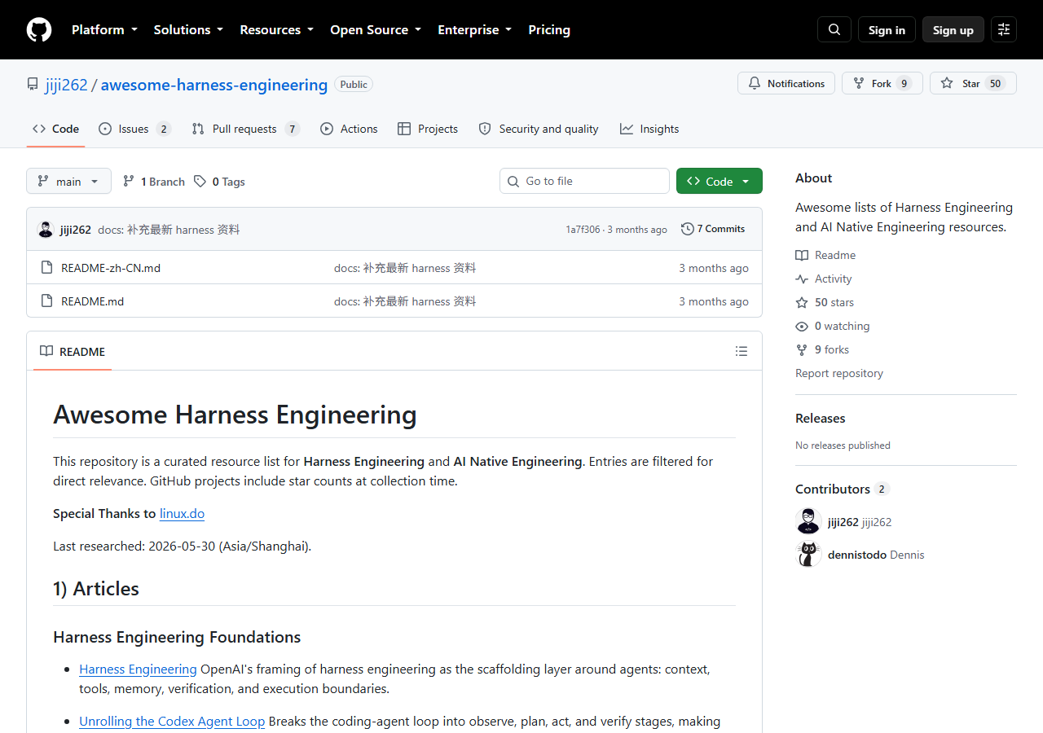Open commit hash 1a7f306
Image resolution: width=1043 pixels, height=733 pixels.
583,230
